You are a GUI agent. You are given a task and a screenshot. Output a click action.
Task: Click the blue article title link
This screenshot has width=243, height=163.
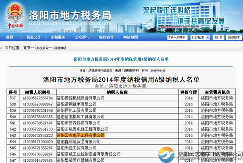[x=121, y=59]
